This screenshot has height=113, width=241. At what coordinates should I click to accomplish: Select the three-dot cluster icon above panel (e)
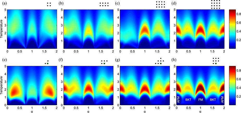(47, 62)
